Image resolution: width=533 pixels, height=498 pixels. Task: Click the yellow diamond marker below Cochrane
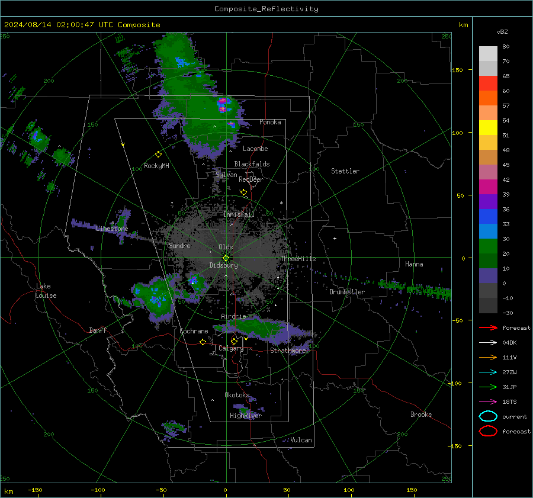(x=203, y=342)
